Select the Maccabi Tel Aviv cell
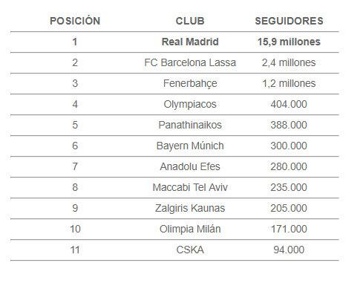363x283 pixels. point(190,187)
